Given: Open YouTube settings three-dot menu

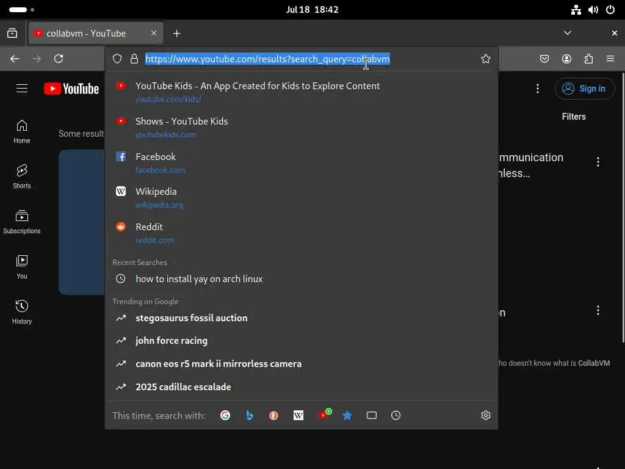Looking at the screenshot, I should pos(537,89).
